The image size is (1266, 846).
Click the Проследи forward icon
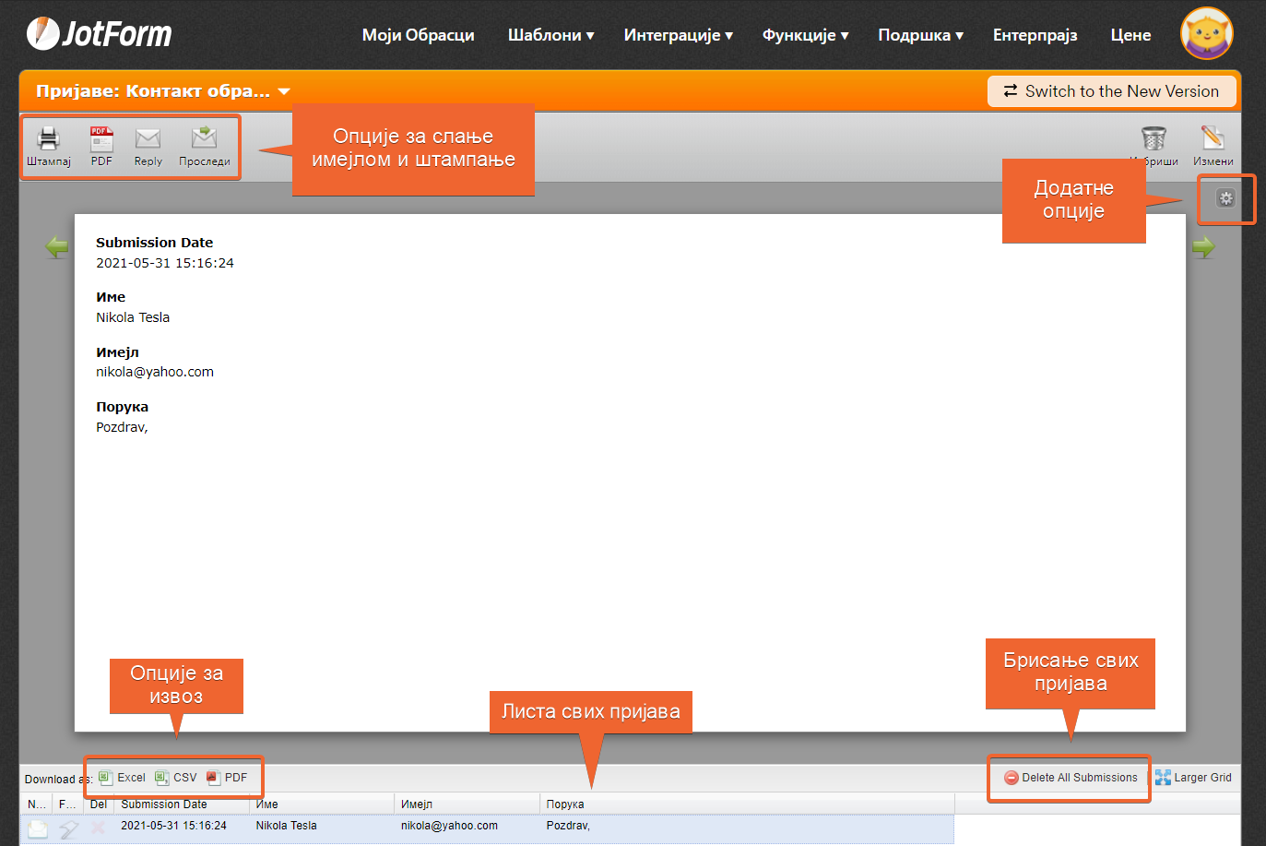pos(204,139)
